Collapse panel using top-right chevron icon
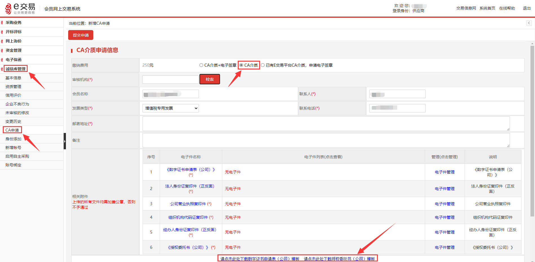The height and width of the screenshot is (262, 535). coord(529,23)
